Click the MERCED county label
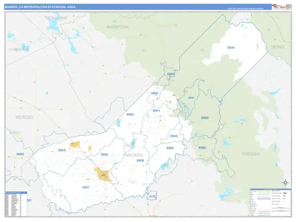Viewport: 296px width, 222px height. [x=24, y=117]
